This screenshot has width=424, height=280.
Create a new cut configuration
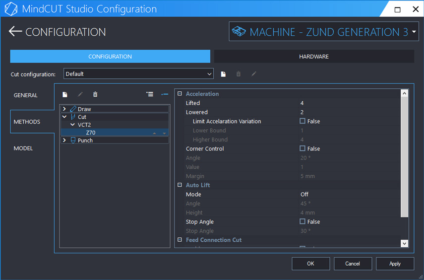coord(223,74)
